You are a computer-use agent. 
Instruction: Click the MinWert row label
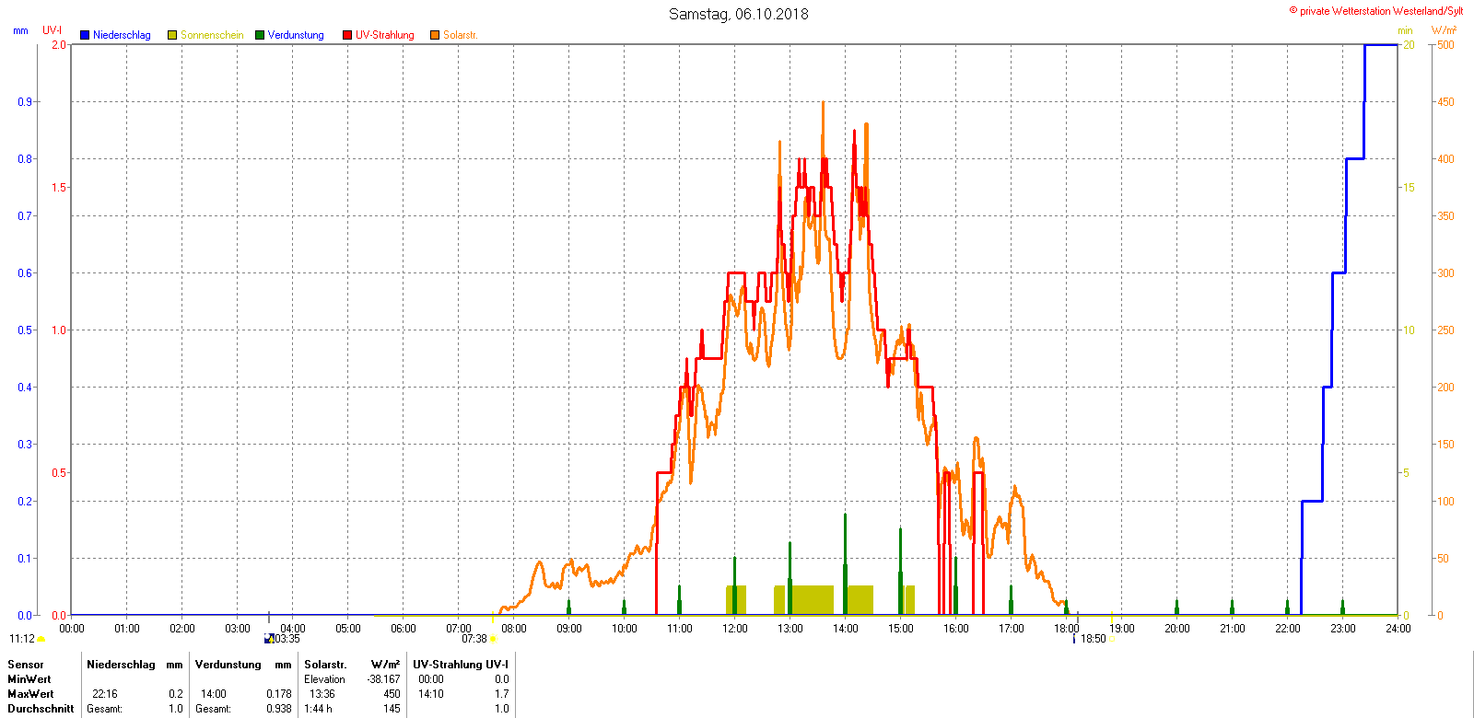tap(29, 679)
